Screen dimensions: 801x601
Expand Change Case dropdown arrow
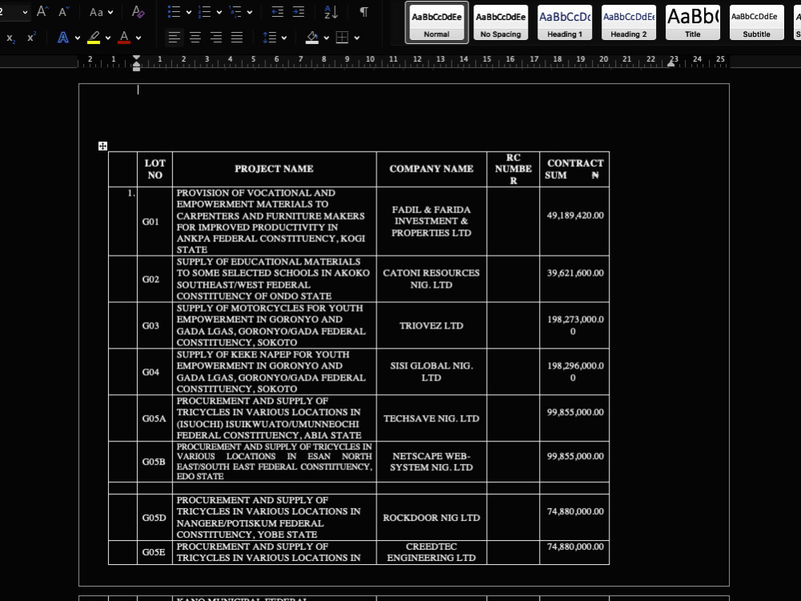[111, 12]
